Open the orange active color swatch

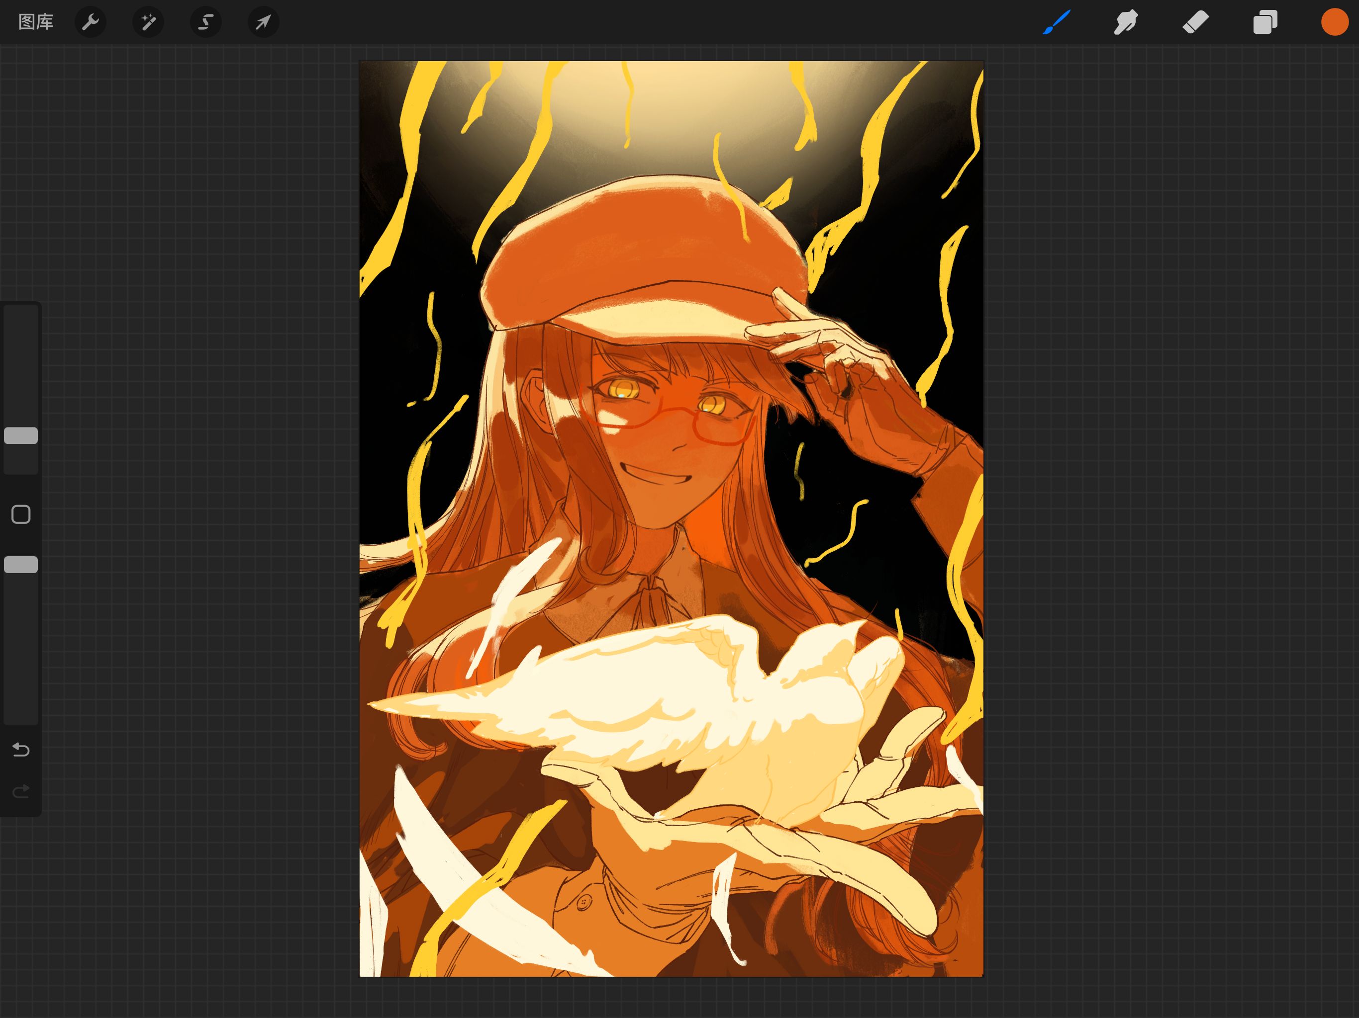[1335, 22]
